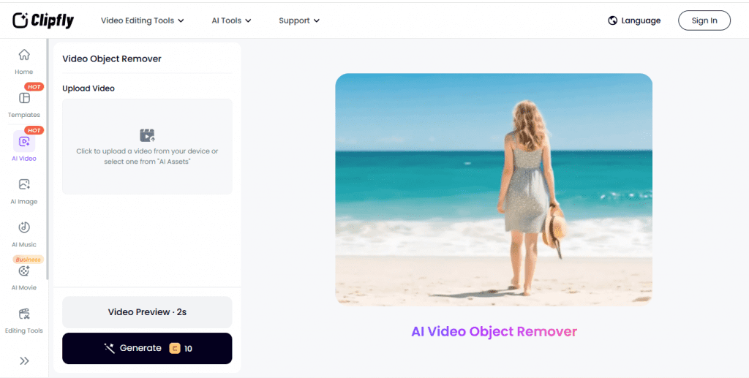749x378 pixels.
Task: Expand the Support dropdown menu
Action: coord(299,20)
